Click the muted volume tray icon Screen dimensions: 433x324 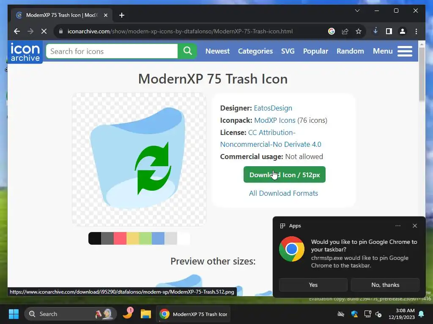pos(378,314)
